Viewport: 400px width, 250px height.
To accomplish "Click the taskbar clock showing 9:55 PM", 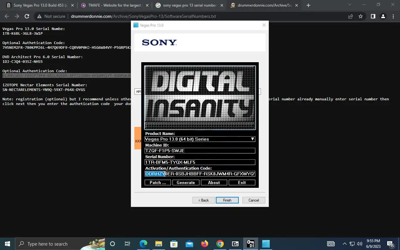I will click(x=373, y=244).
